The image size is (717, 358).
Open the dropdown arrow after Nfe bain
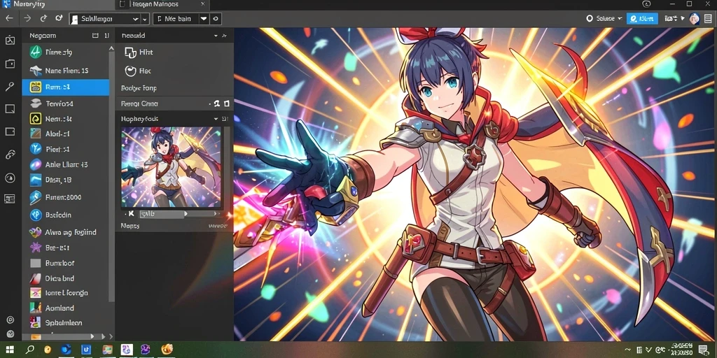point(204,19)
